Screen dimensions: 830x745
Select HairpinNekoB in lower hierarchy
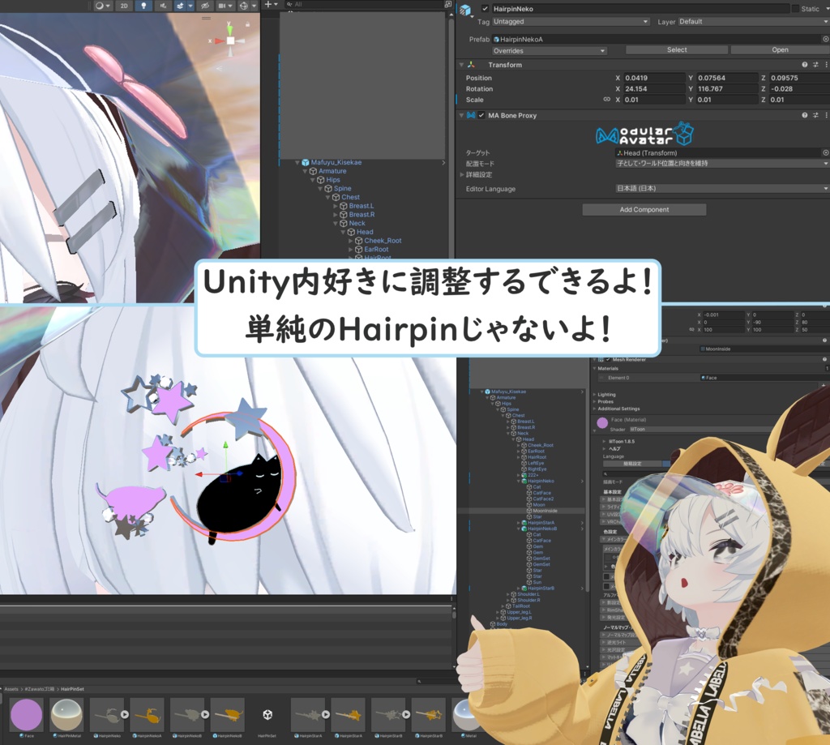click(x=541, y=529)
